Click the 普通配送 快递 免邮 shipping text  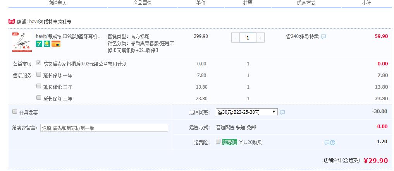pyautogui.click(x=236, y=128)
